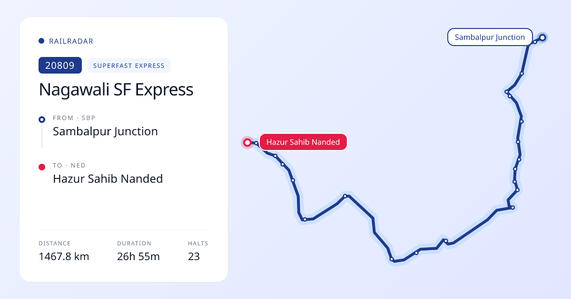This screenshot has height=299, width=571.
Task: Click the 1467.8 km distance value
Action: tap(64, 257)
